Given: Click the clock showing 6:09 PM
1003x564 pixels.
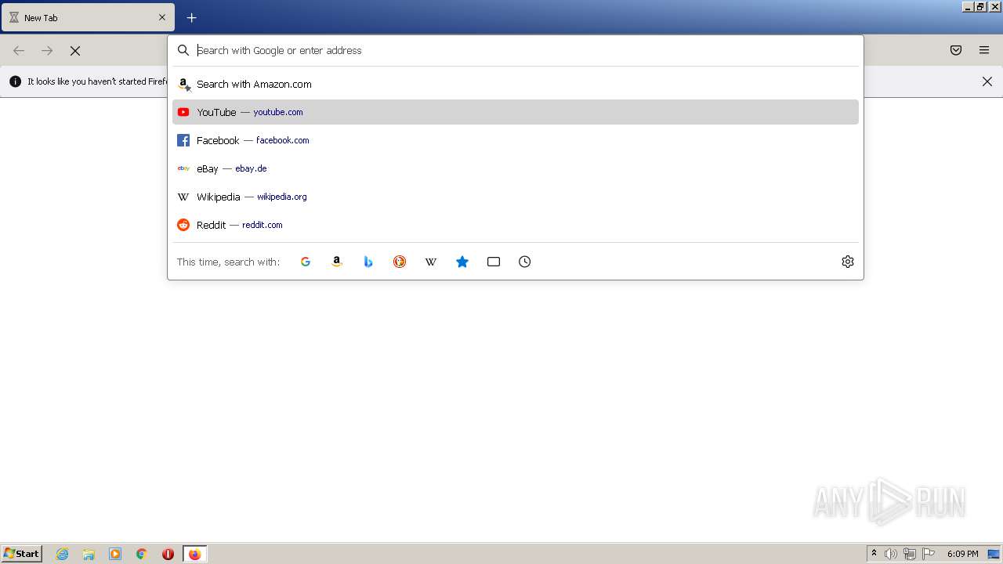Looking at the screenshot, I should pos(962,554).
